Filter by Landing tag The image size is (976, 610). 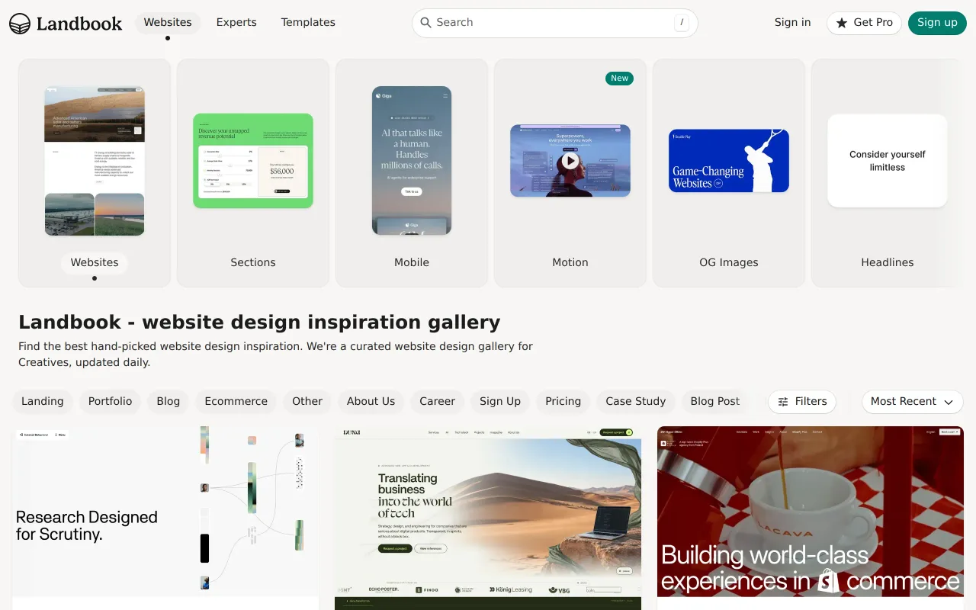point(43,402)
